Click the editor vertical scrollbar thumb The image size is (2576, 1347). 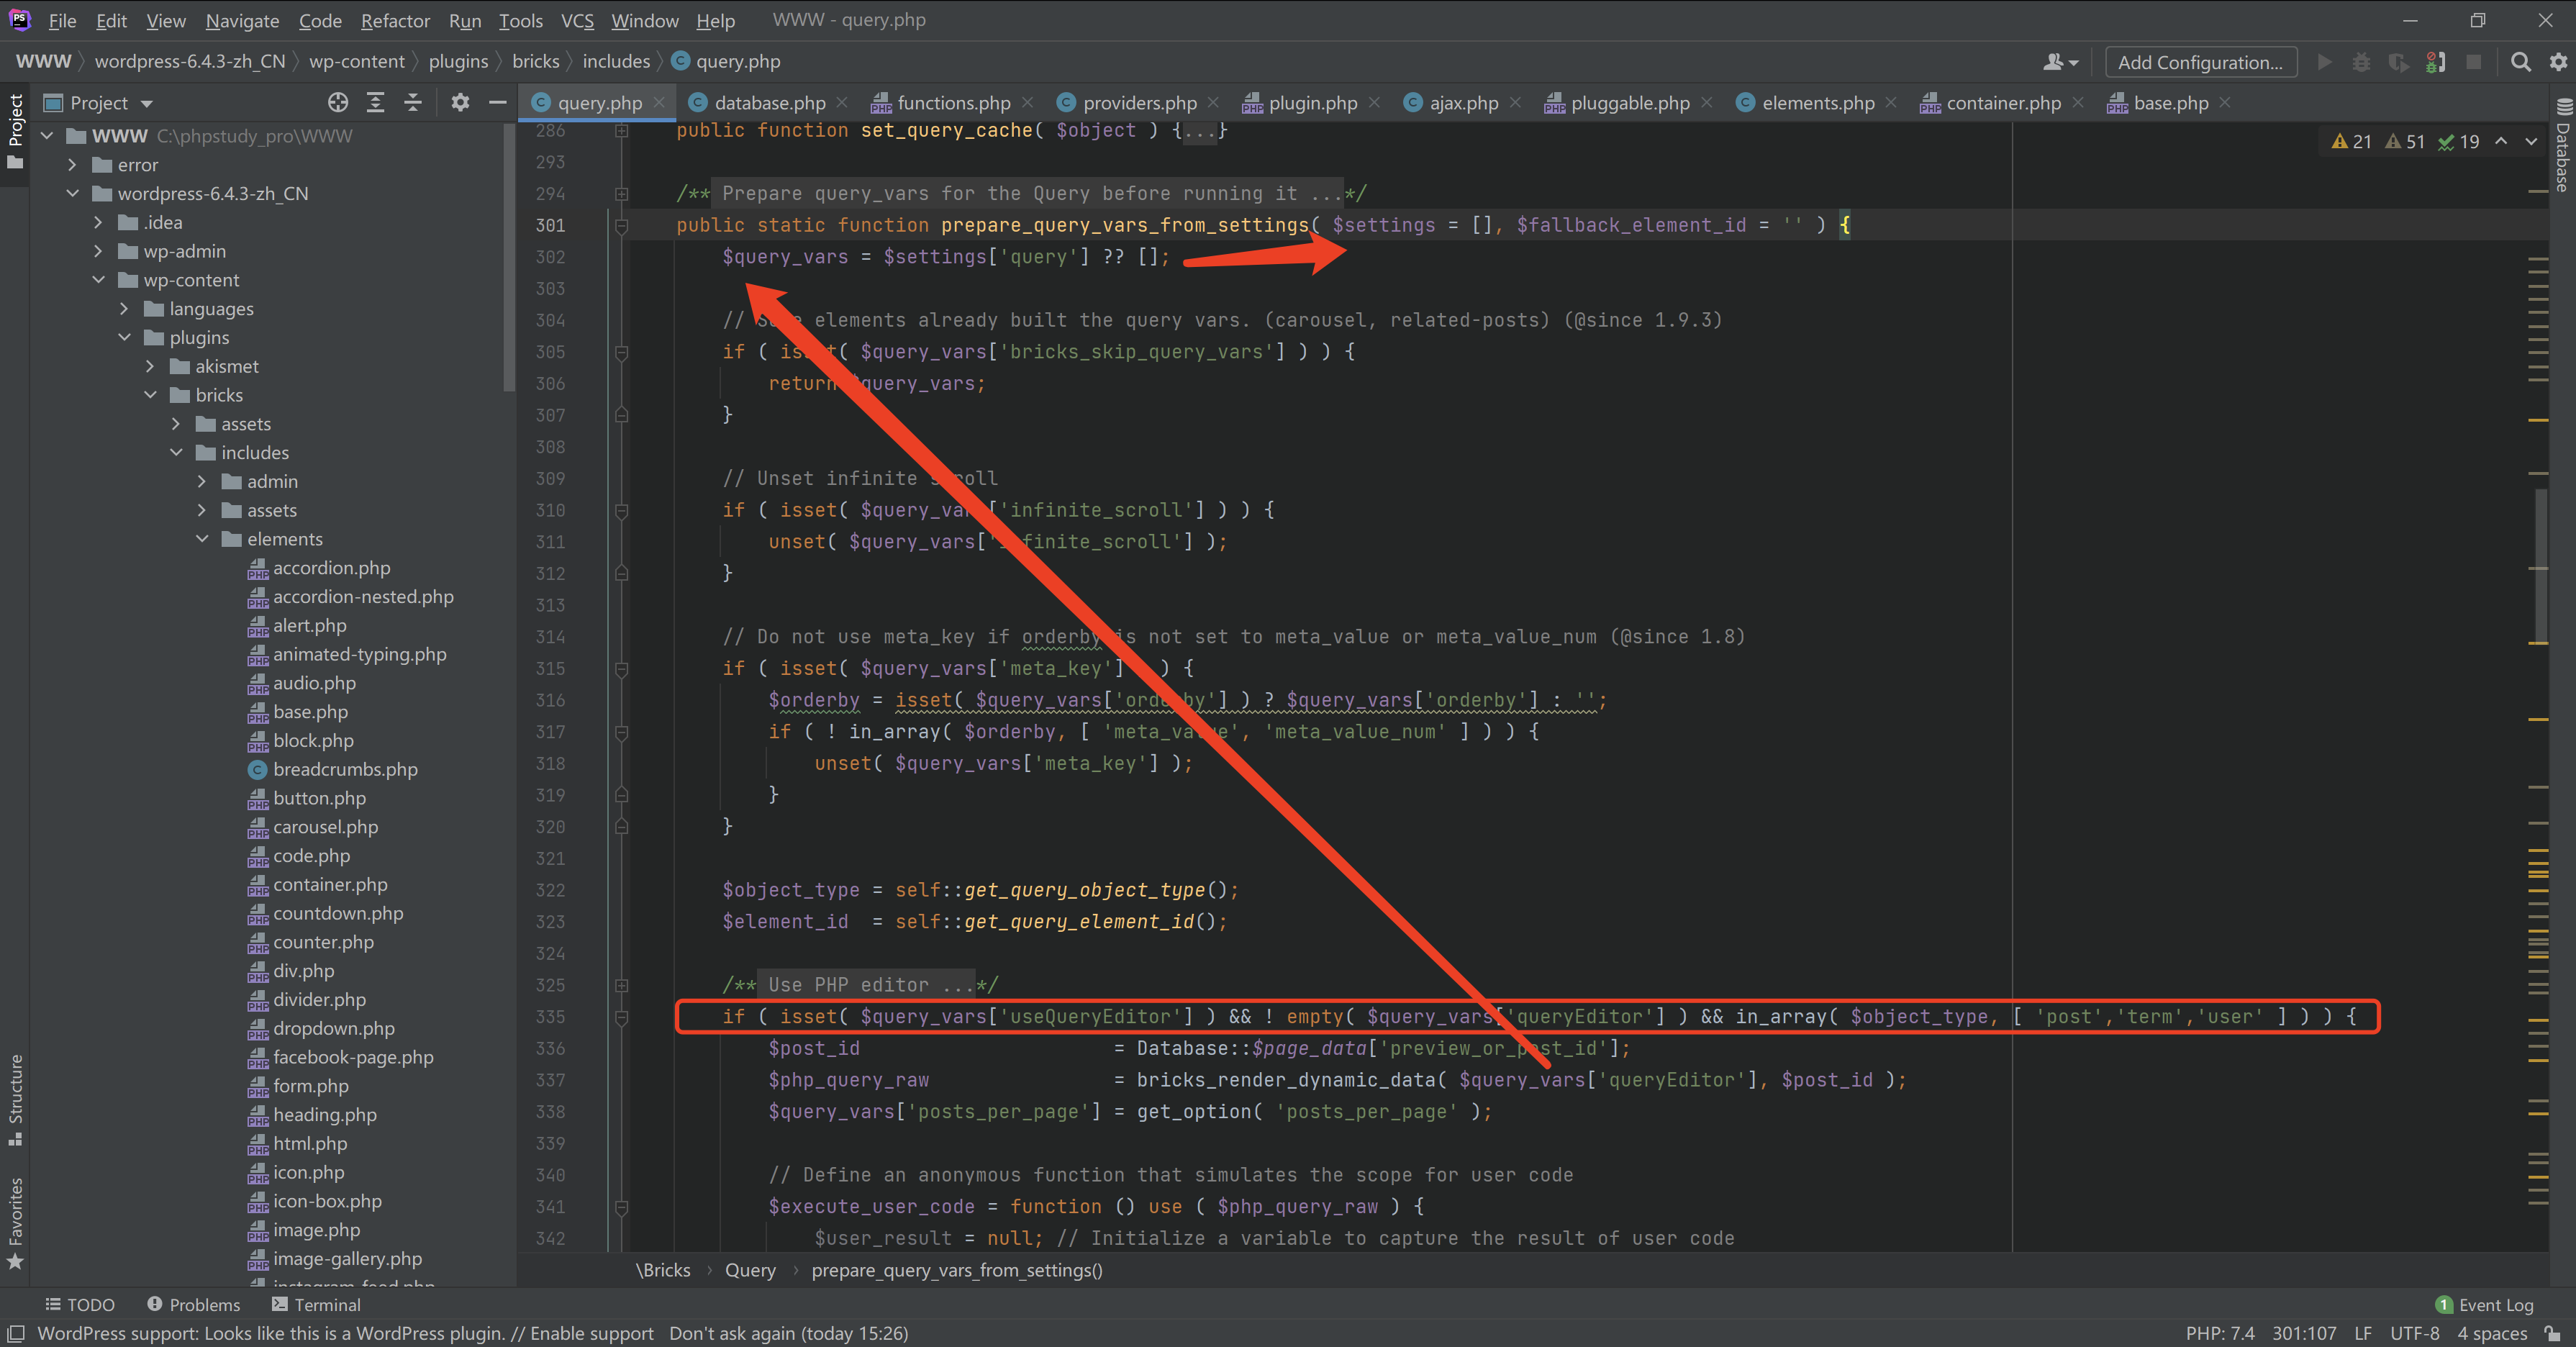tap(2540, 565)
